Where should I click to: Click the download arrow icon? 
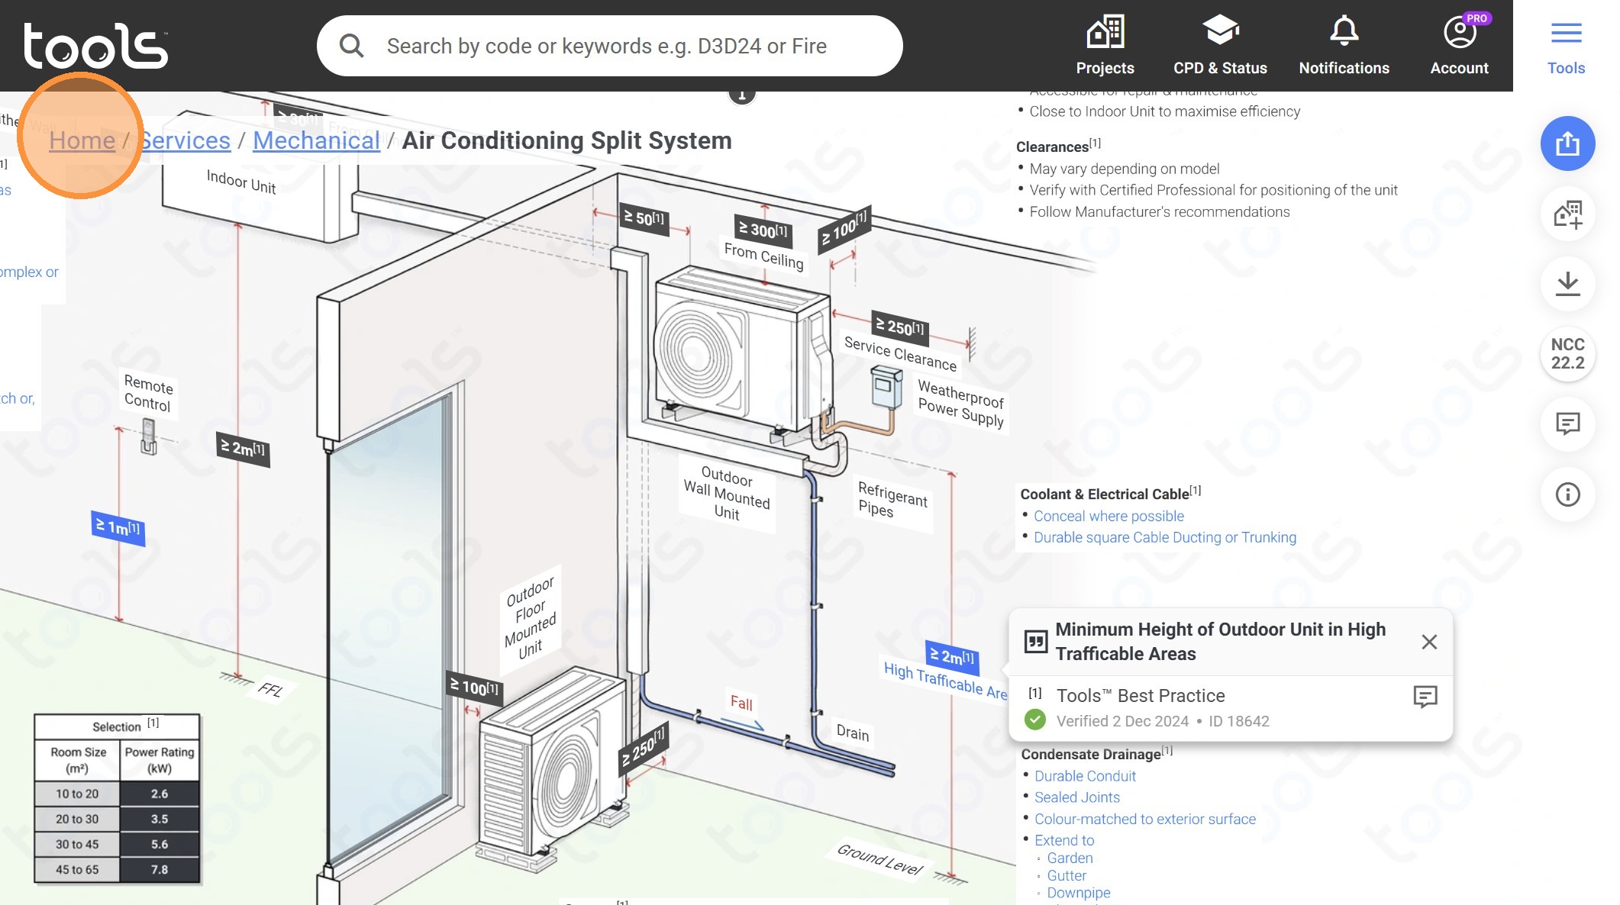[1567, 284]
